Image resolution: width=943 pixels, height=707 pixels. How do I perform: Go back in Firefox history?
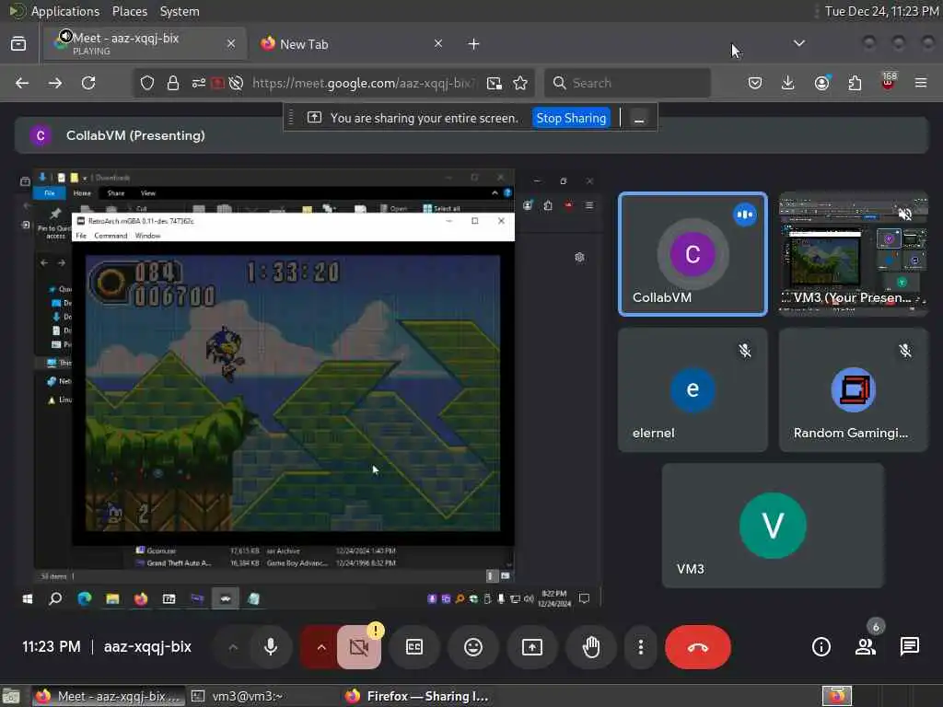[22, 83]
